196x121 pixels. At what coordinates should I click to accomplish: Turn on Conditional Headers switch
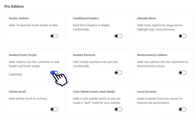pyautogui.click(x=118, y=36)
